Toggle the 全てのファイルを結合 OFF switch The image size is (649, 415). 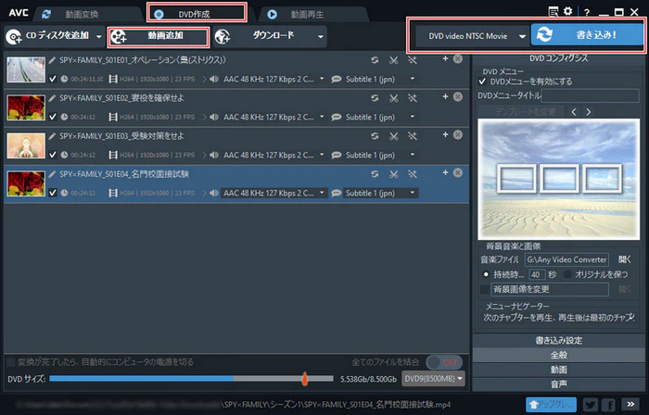point(444,362)
